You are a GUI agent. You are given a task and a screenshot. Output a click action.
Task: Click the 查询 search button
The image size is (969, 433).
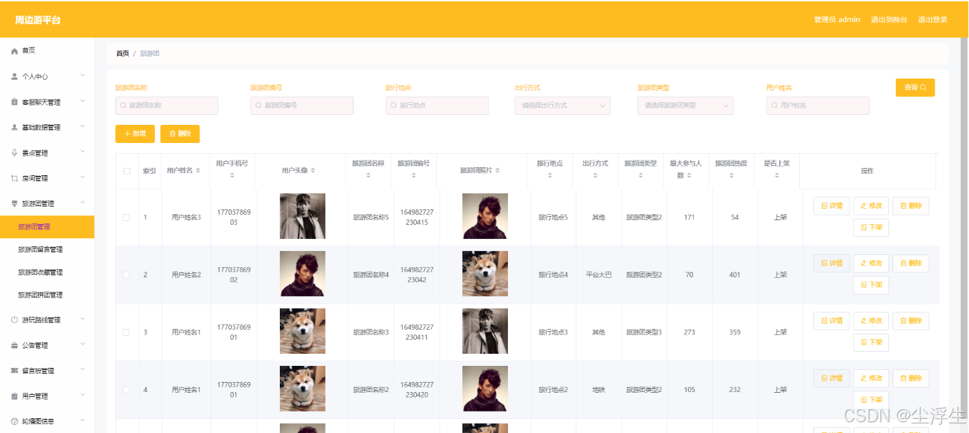915,87
